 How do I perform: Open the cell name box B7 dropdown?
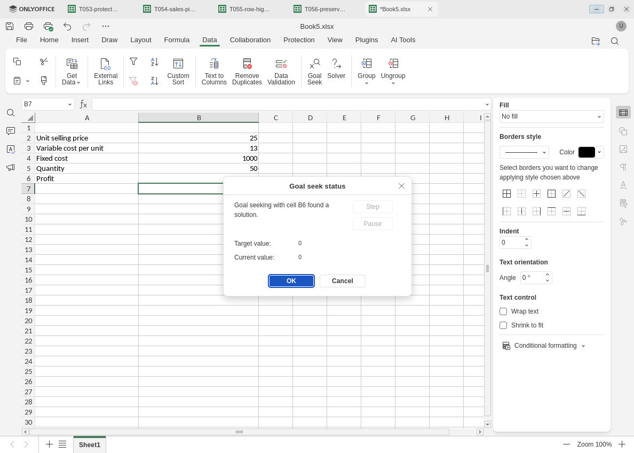pyautogui.click(x=70, y=105)
